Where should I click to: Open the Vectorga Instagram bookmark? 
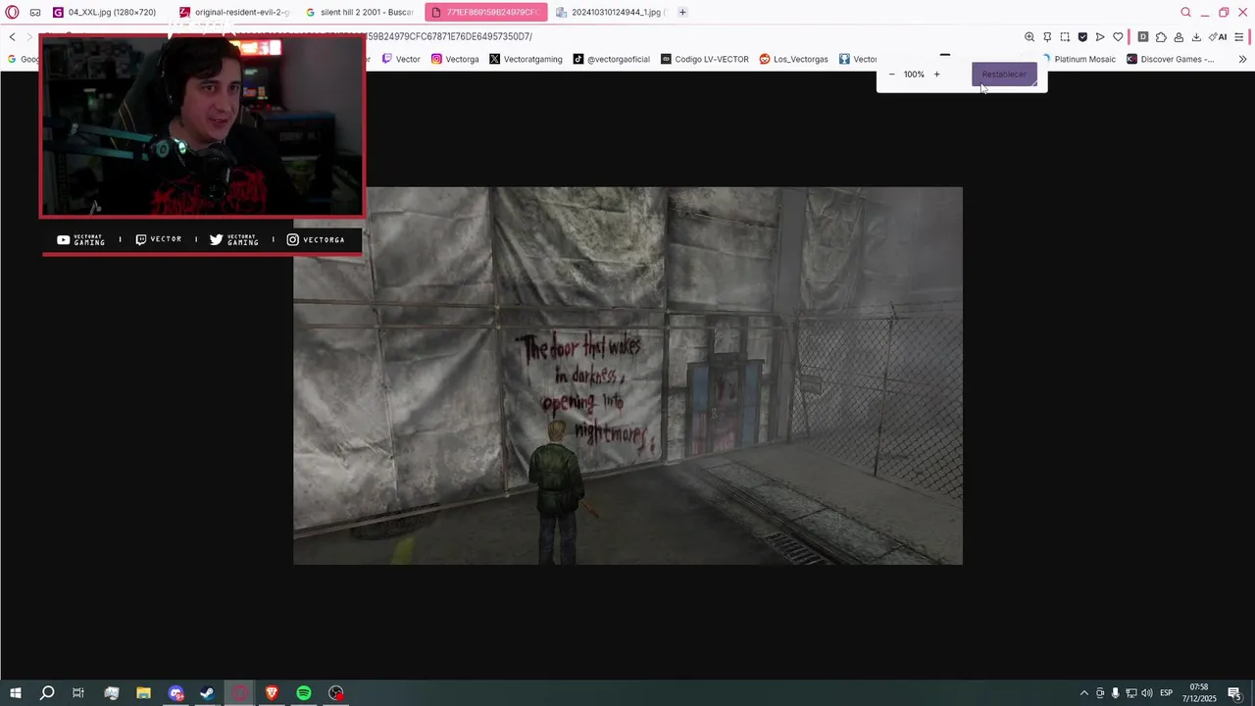pos(455,59)
